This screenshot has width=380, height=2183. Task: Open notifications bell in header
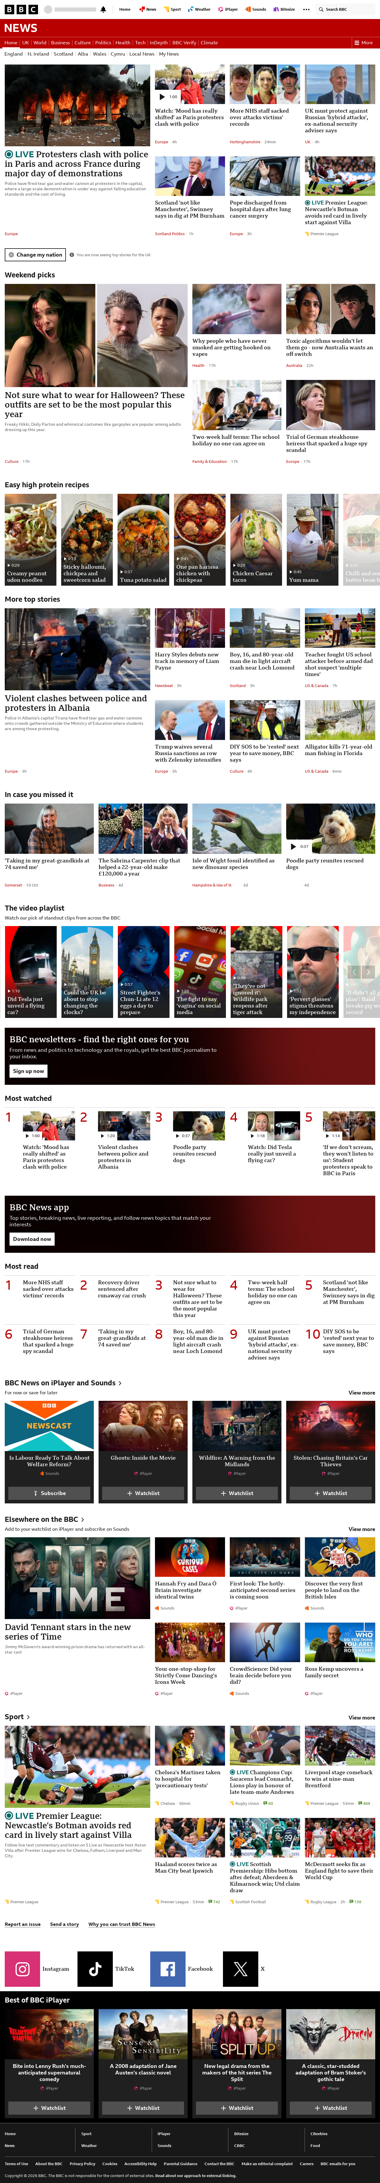point(103,9)
